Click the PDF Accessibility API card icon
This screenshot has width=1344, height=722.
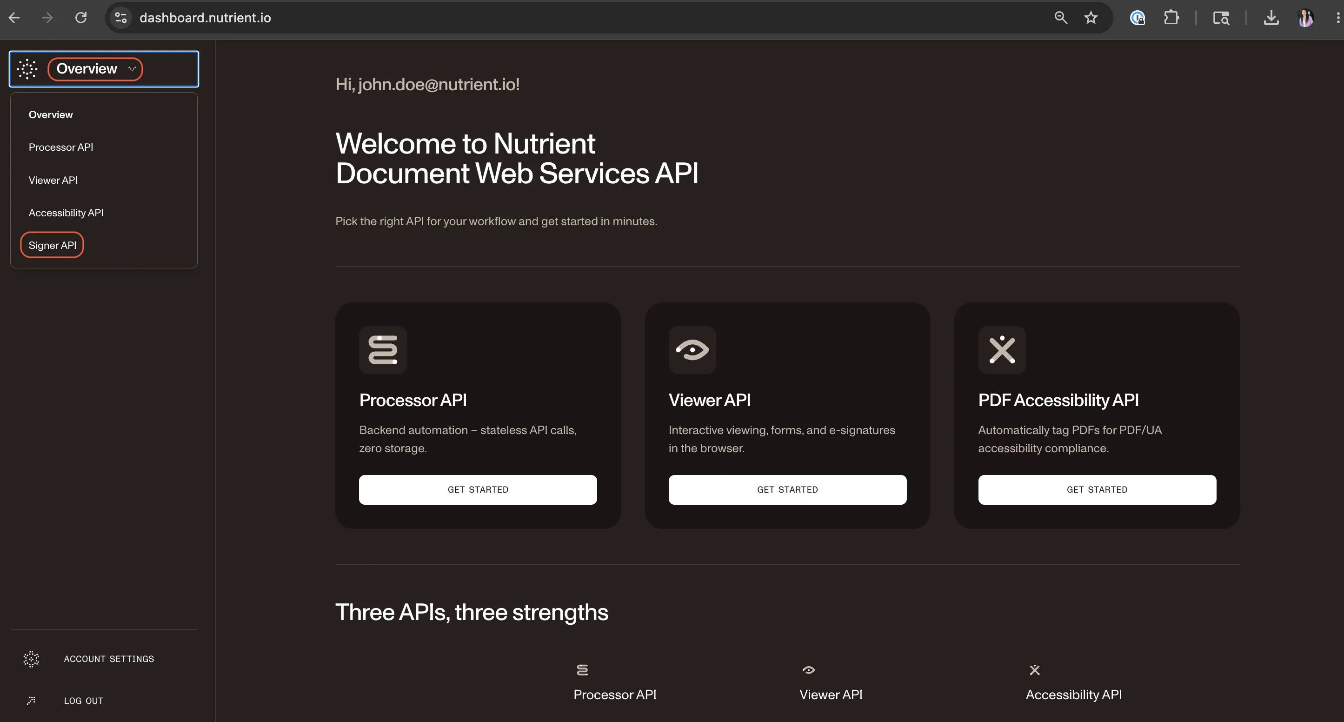pos(1002,350)
